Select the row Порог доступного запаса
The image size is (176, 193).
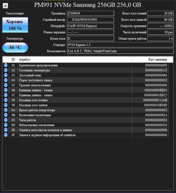coord(86,80)
